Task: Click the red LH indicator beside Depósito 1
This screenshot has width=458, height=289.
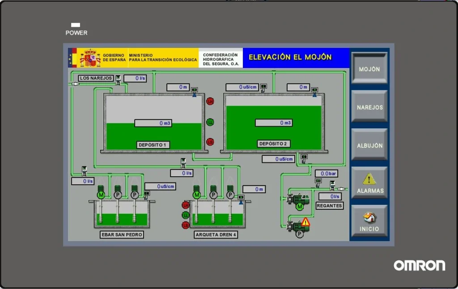Action: pos(210,101)
